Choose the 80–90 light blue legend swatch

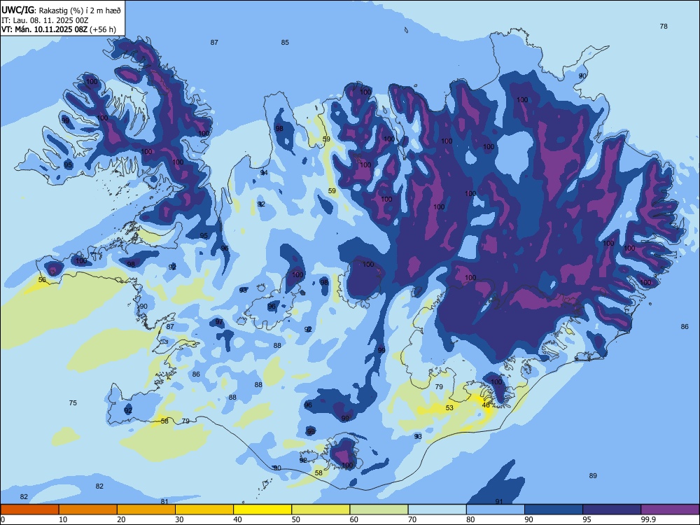pos(496,510)
